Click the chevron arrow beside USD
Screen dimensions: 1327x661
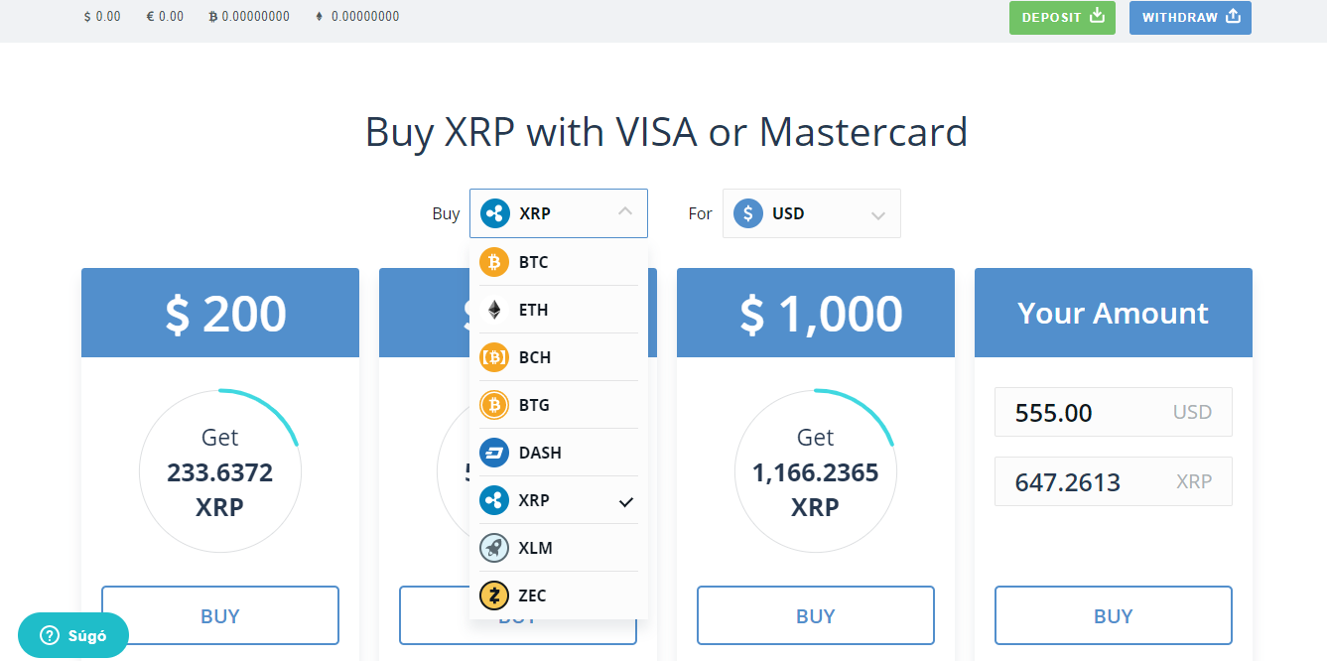[x=877, y=215]
